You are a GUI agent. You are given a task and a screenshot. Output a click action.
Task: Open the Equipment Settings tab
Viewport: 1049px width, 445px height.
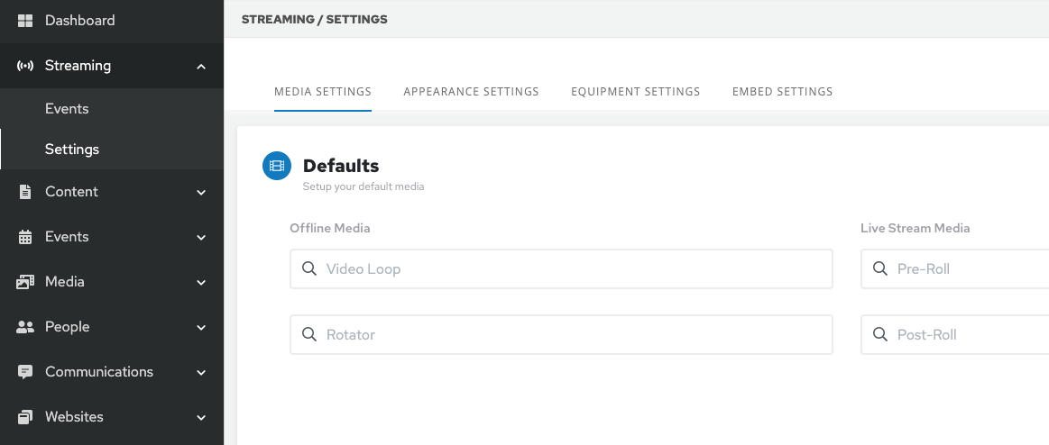635,92
